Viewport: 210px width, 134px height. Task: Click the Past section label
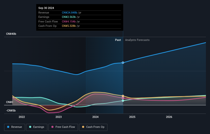118,40
